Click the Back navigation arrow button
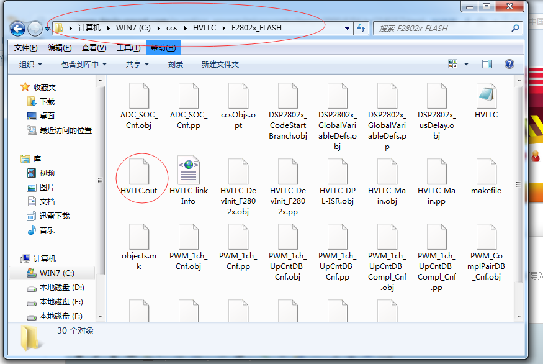Screen dimensions: 543x364 (17, 29)
